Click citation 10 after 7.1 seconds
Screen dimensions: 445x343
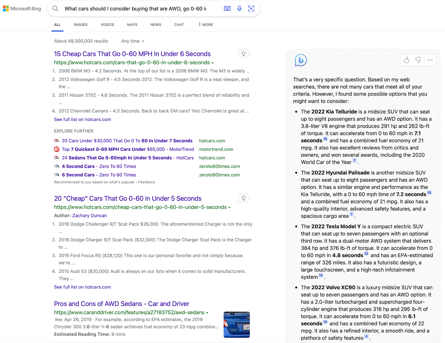[x=325, y=139]
